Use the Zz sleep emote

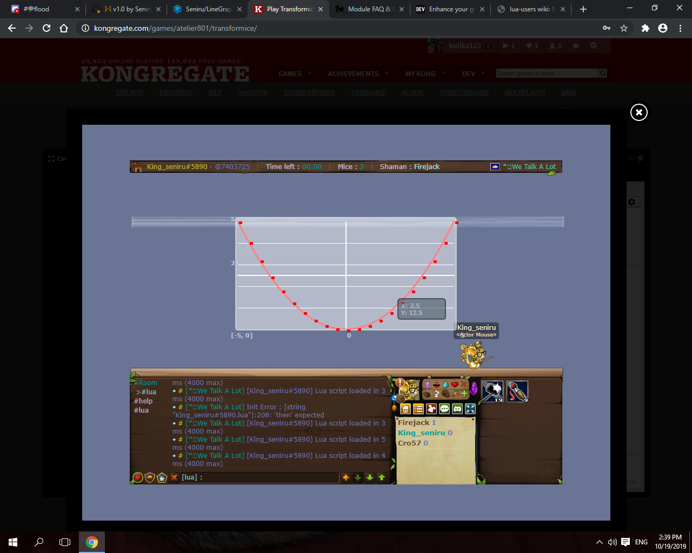(x=437, y=394)
